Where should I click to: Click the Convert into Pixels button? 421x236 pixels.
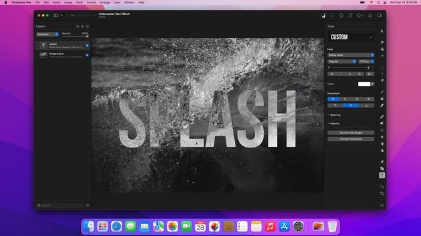[351, 139]
